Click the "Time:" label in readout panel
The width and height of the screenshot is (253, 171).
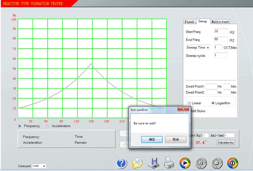[79, 137]
